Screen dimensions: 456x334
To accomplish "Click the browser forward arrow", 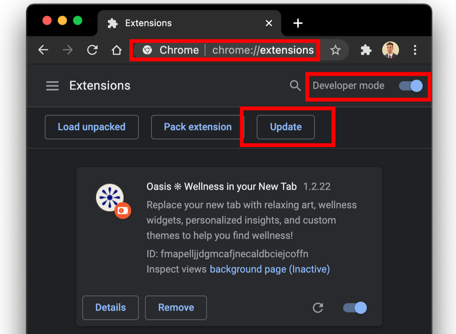I will point(67,50).
